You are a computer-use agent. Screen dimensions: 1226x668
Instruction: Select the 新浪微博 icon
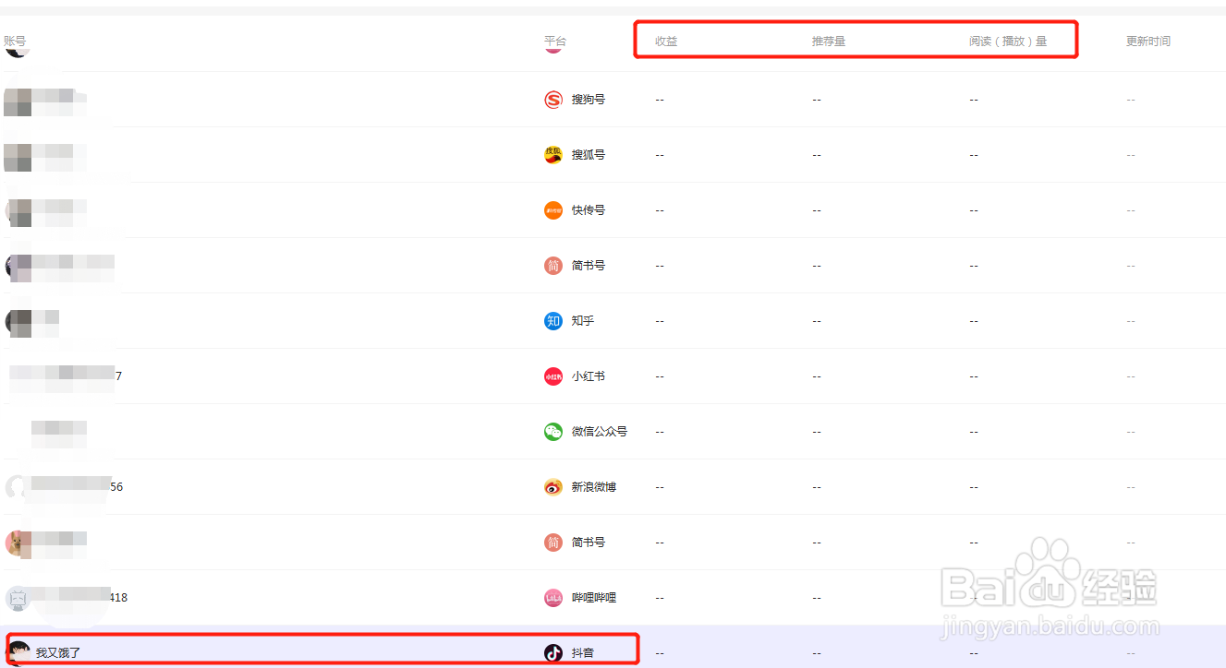552,487
